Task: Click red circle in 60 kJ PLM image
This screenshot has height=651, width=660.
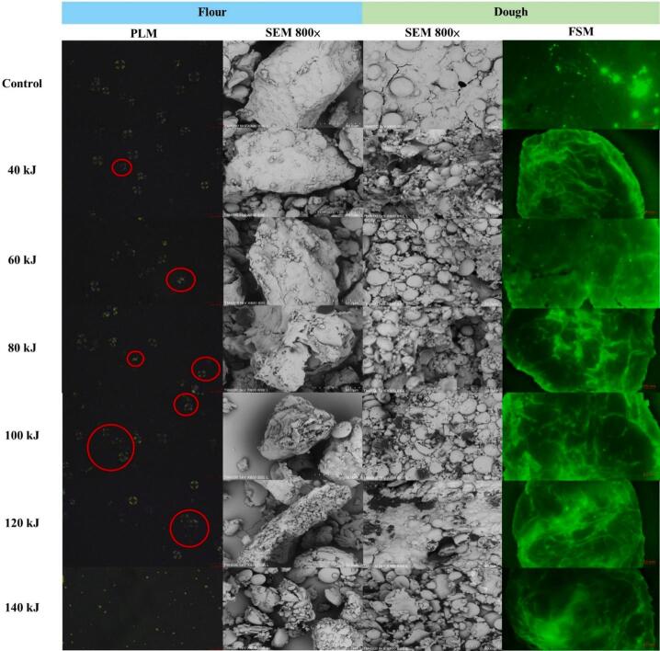Action: pyautogui.click(x=180, y=280)
